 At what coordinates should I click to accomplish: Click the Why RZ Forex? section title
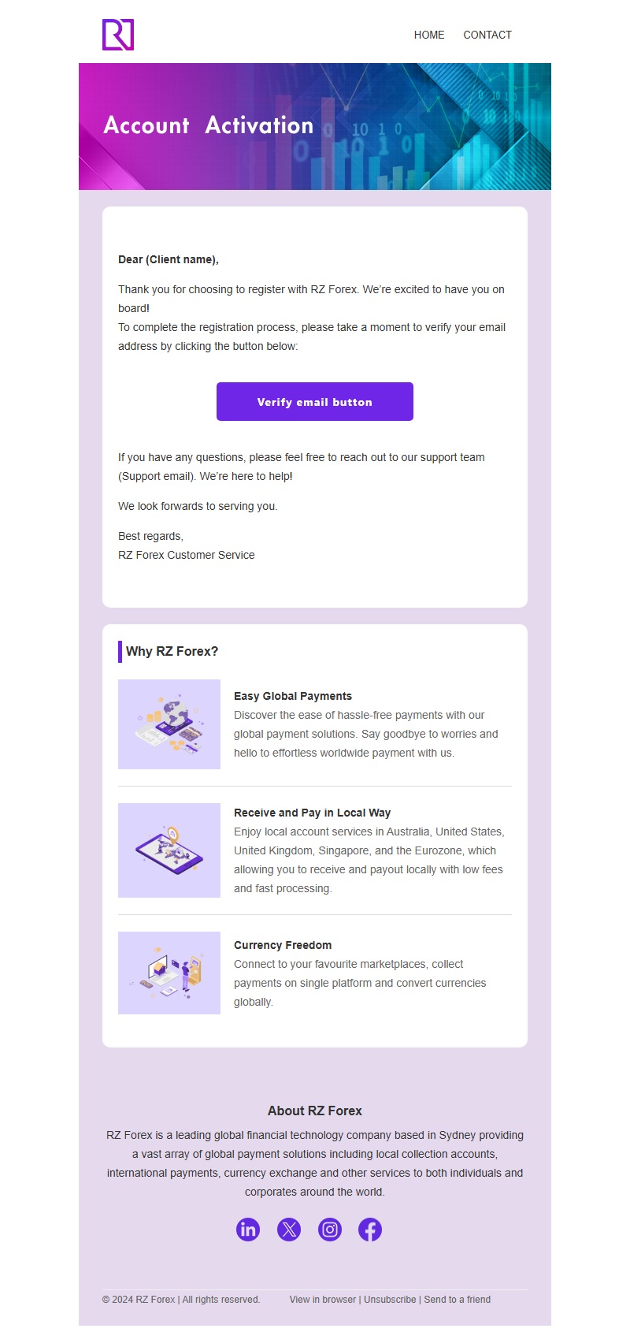point(172,651)
